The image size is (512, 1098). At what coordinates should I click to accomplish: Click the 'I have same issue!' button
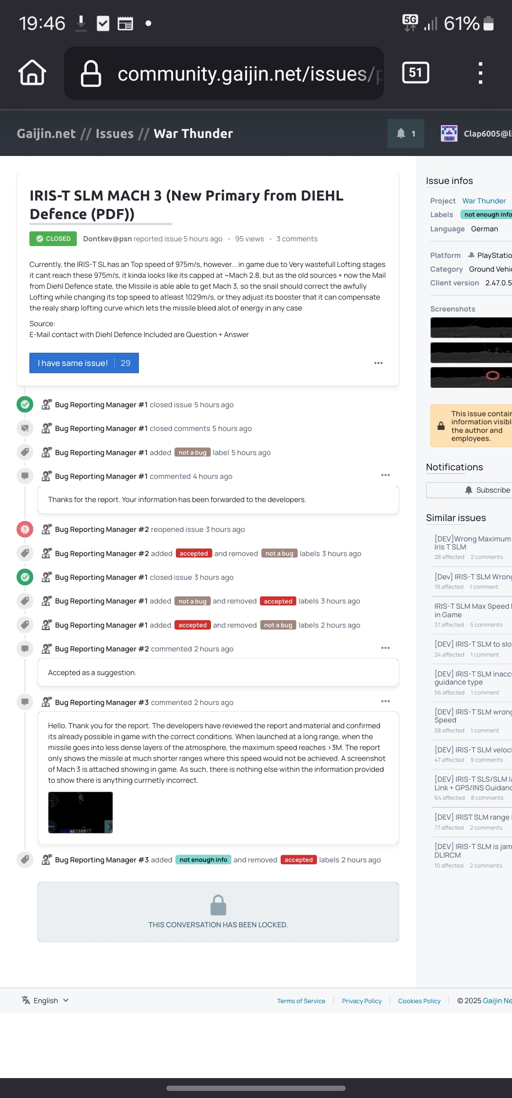click(x=84, y=363)
